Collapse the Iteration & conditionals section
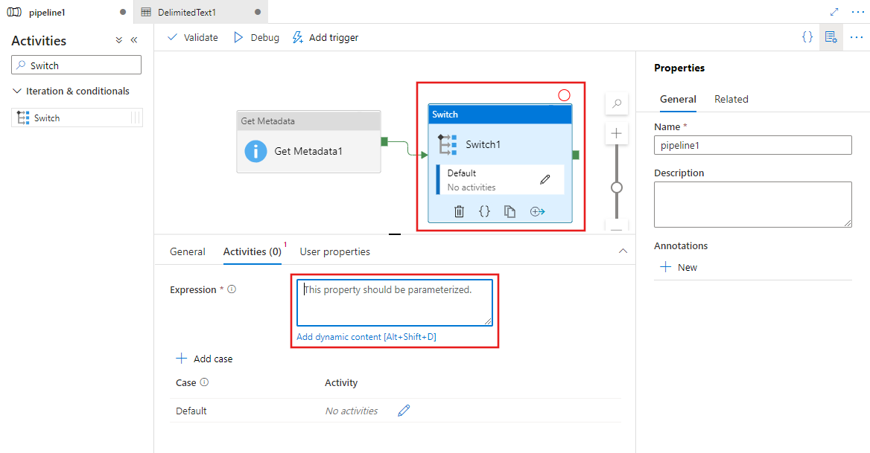The width and height of the screenshot is (870, 453). (18, 91)
